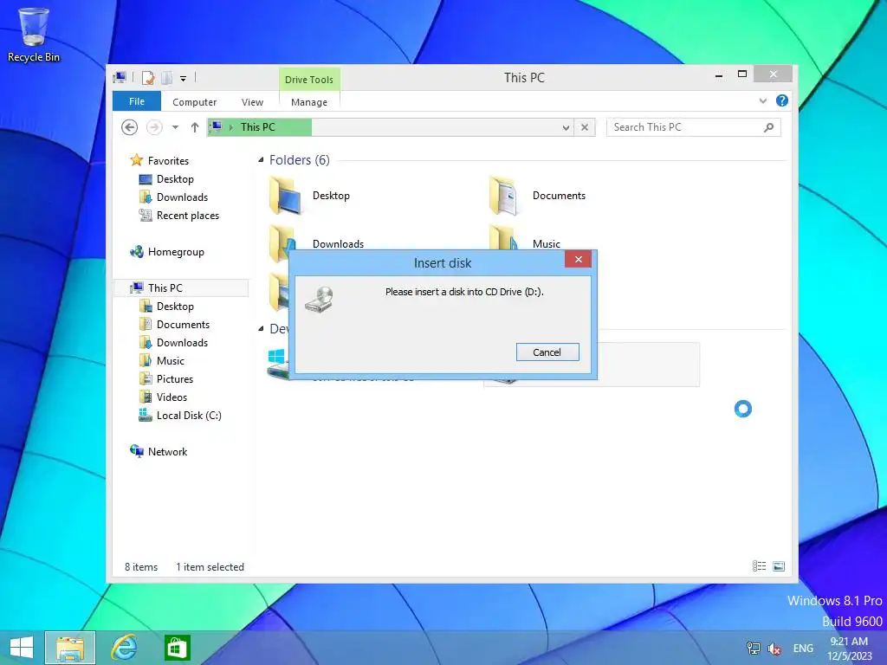Open the recent locations dropdown arrow

(175, 127)
